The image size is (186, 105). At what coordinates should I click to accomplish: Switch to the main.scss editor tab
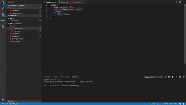(x=78, y=2)
